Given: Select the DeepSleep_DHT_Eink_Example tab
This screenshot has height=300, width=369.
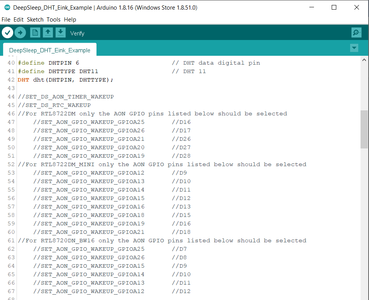Looking at the screenshot, I should pyautogui.click(x=50, y=50).
